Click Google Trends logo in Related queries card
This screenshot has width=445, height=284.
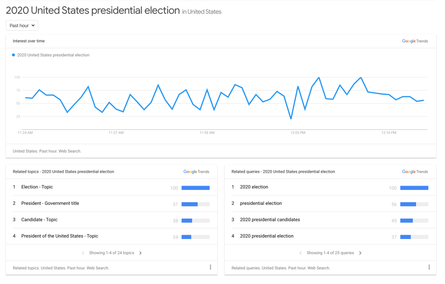click(x=415, y=171)
